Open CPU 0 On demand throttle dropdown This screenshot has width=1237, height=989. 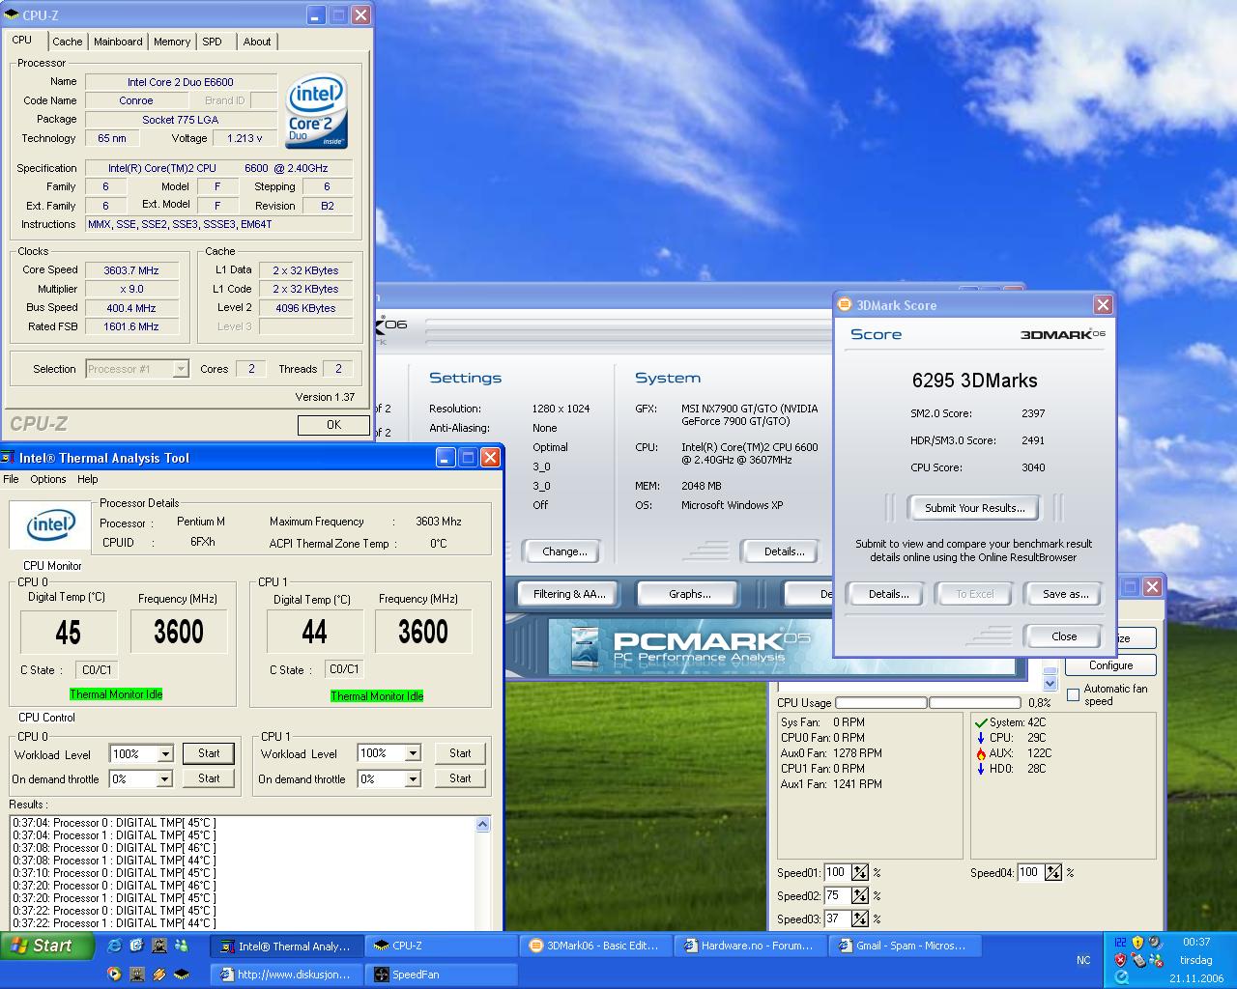165,778
